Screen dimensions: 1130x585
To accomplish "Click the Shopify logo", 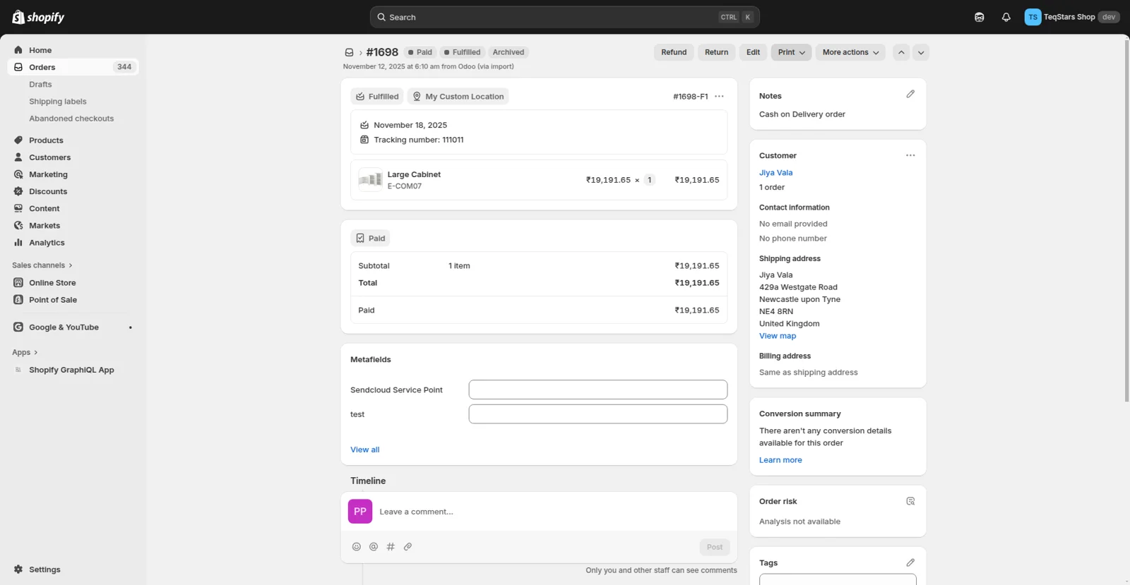I will coord(38,17).
